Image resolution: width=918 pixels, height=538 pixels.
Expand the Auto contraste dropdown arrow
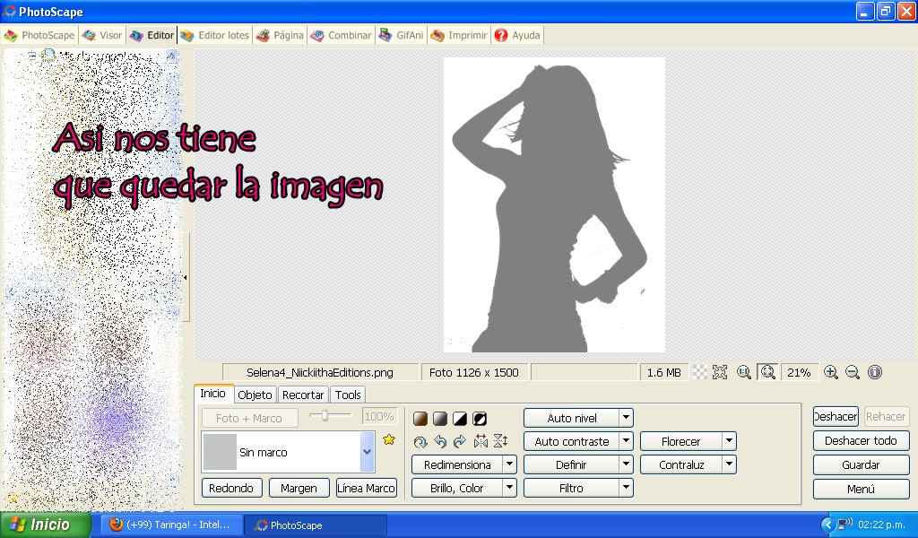[x=626, y=441]
